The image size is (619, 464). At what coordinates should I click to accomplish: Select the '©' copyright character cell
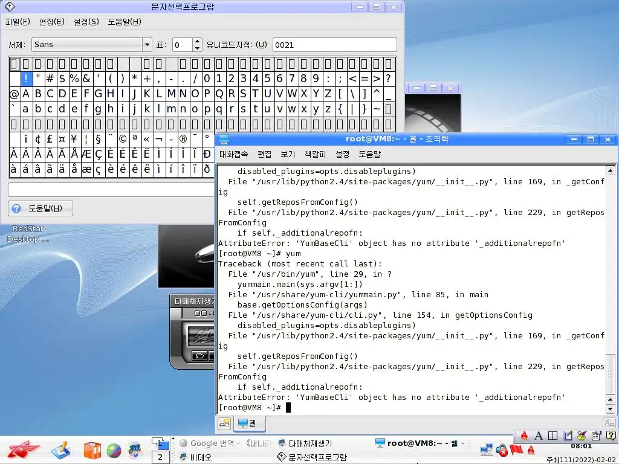(x=123, y=139)
